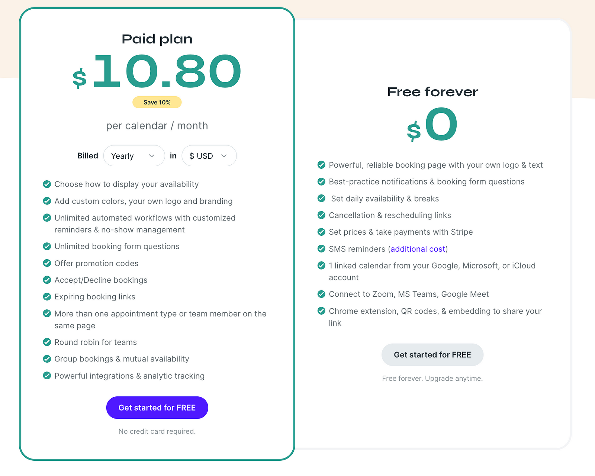Open the Yearly billing period dropdown

click(134, 156)
